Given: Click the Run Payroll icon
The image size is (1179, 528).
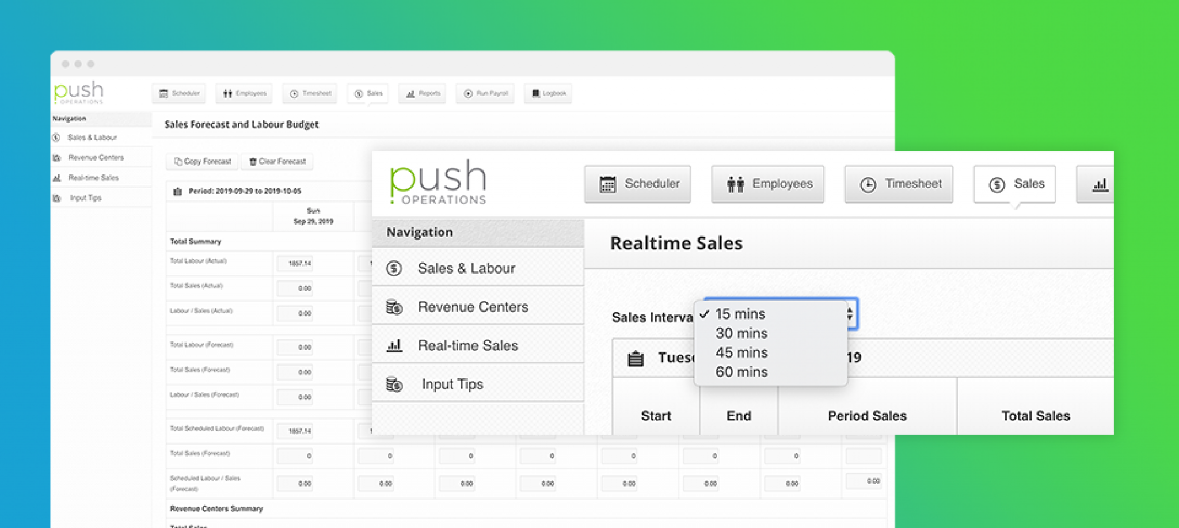Looking at the screenshot, I should tap(485, 93).
